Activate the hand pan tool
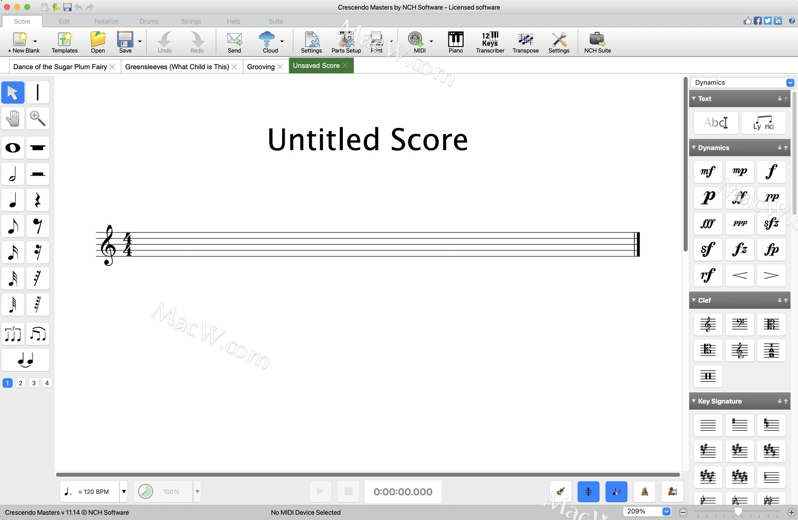798x520 pixels. [x=13, y=119]
